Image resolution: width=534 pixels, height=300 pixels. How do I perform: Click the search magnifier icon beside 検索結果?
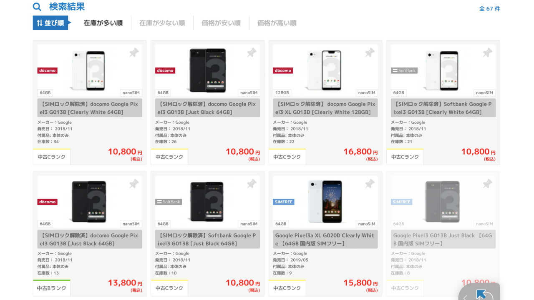click(x=37, y=7)
